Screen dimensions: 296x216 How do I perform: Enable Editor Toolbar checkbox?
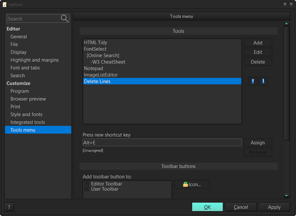coord(87,184)
